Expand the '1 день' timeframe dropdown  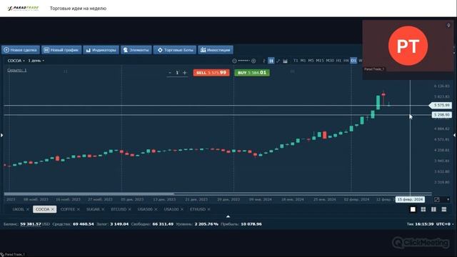click(36, 61)
